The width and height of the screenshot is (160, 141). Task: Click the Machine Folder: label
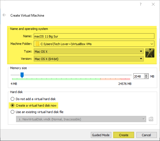pyautogui.click(x=21, y=44)
